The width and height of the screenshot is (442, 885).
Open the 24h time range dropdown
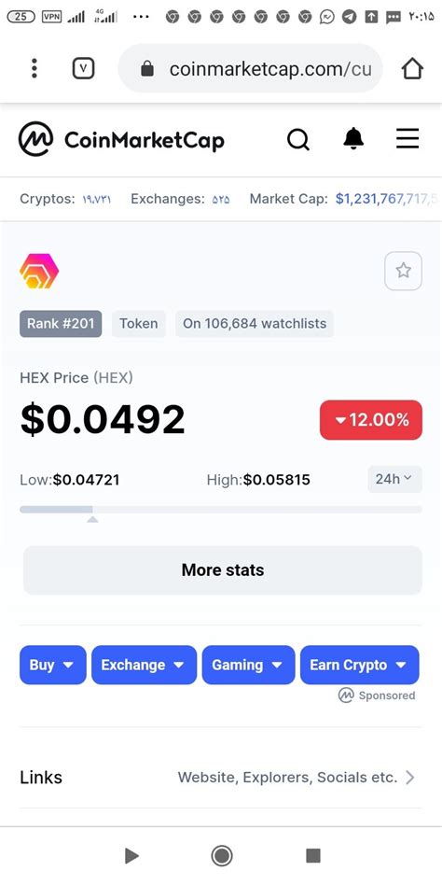[x=394, y=479]
